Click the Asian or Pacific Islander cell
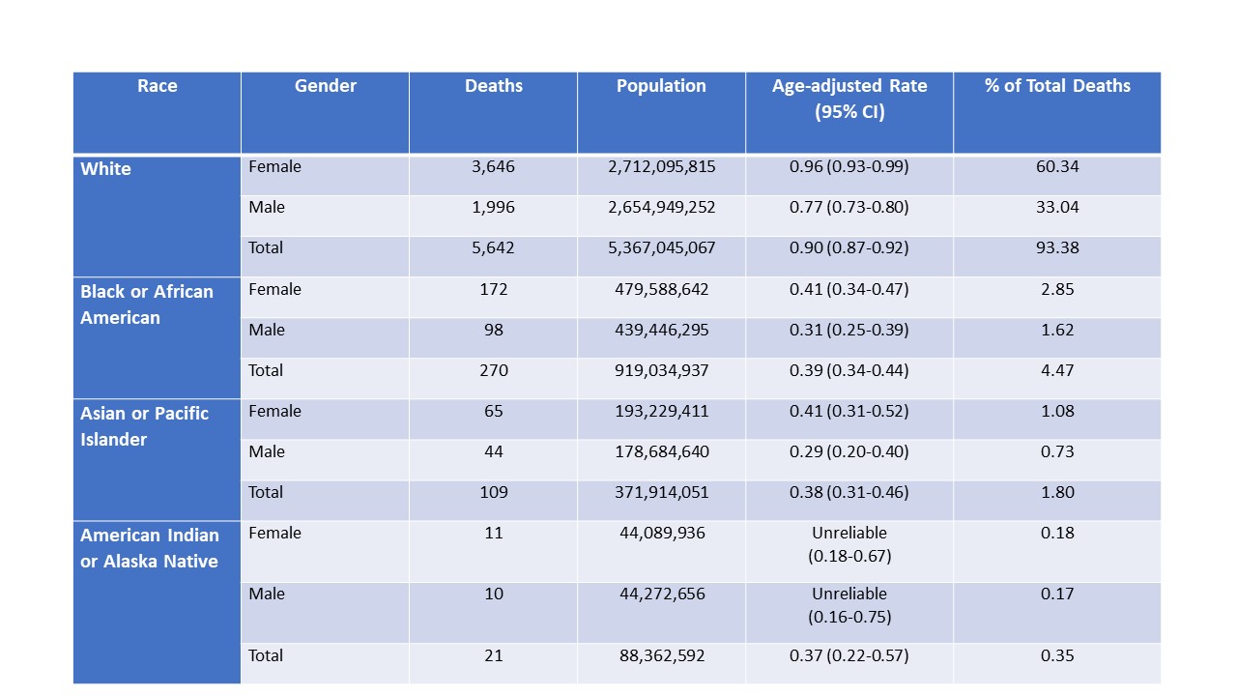 pos(144,426)
